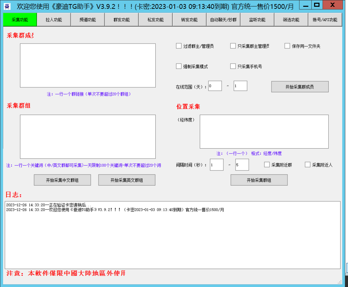
Task: Switch to the 拉人功能 tab
Action: (x=54, y=20)
